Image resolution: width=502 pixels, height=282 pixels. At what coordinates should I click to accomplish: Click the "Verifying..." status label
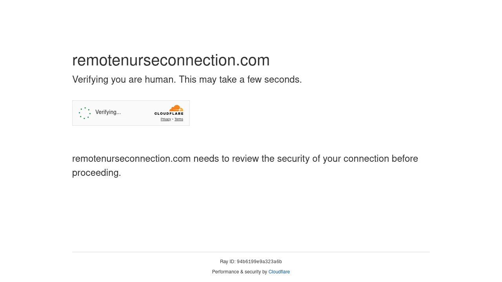pos(108,112)
